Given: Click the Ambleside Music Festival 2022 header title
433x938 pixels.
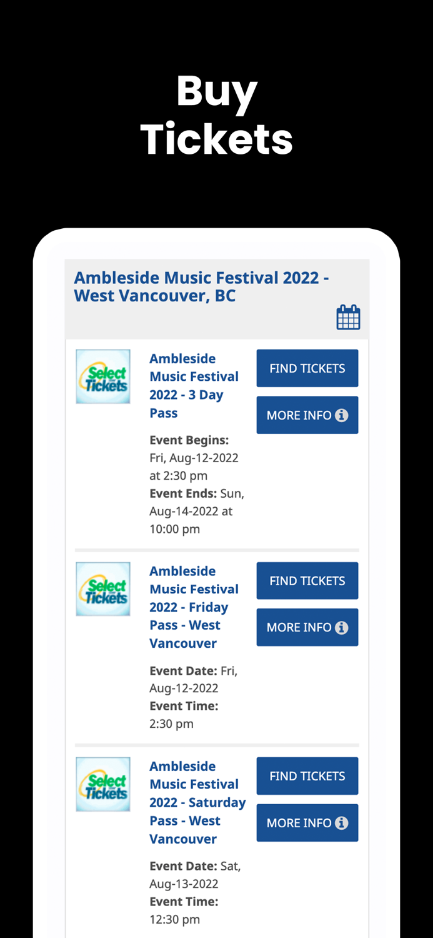Looking at the screenshot, I should coord(201,286).
